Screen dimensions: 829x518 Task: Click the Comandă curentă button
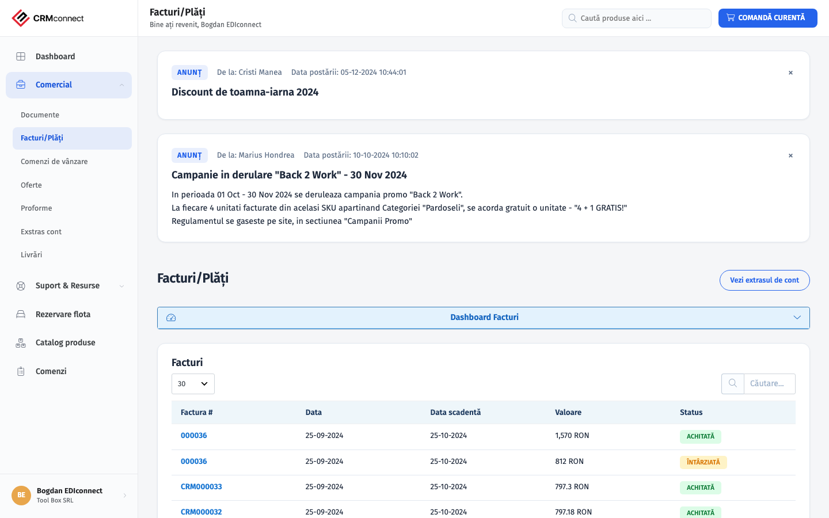(x=768, y=18)
